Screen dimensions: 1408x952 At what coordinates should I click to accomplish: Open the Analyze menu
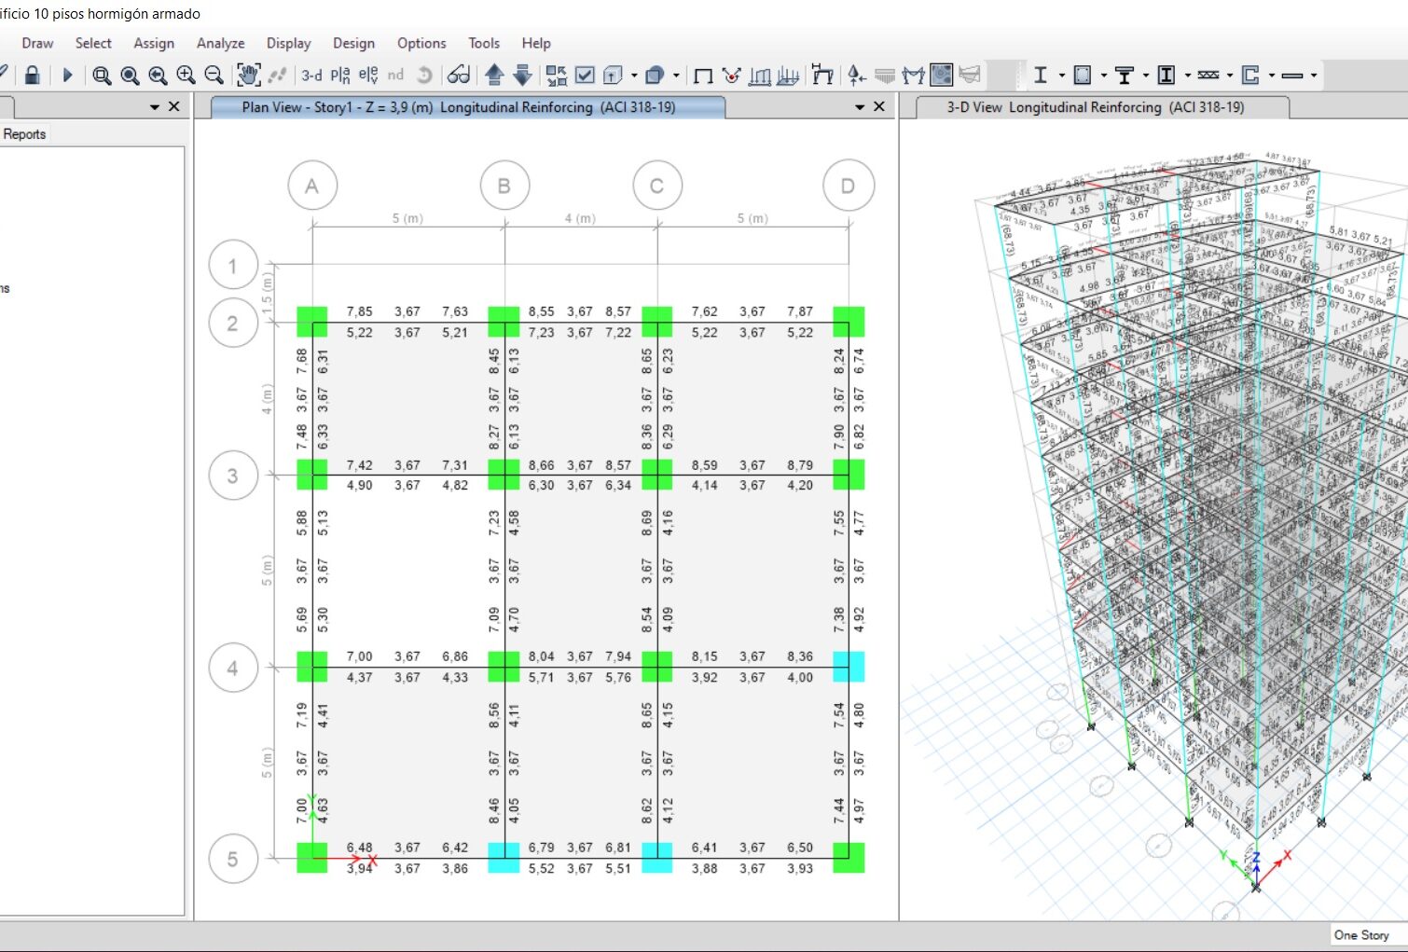tap(221, 43)
